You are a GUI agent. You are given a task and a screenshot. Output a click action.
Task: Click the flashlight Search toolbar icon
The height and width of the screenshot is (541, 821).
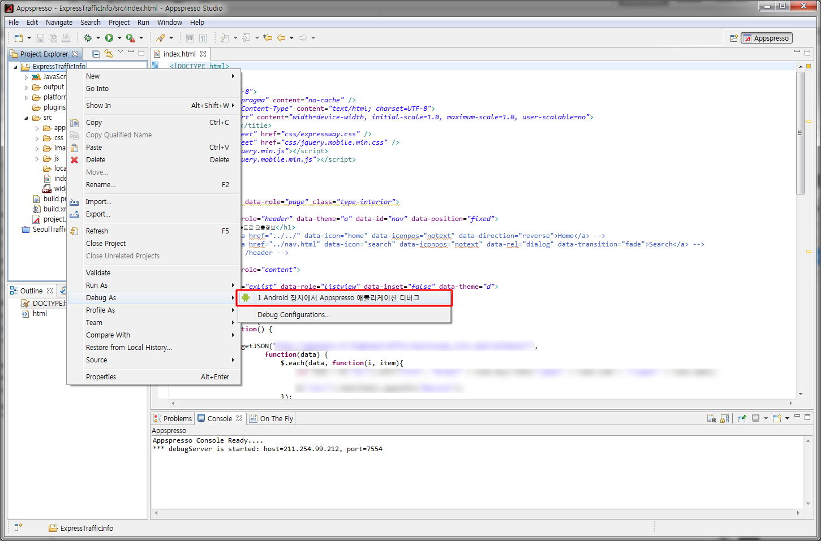161,38
